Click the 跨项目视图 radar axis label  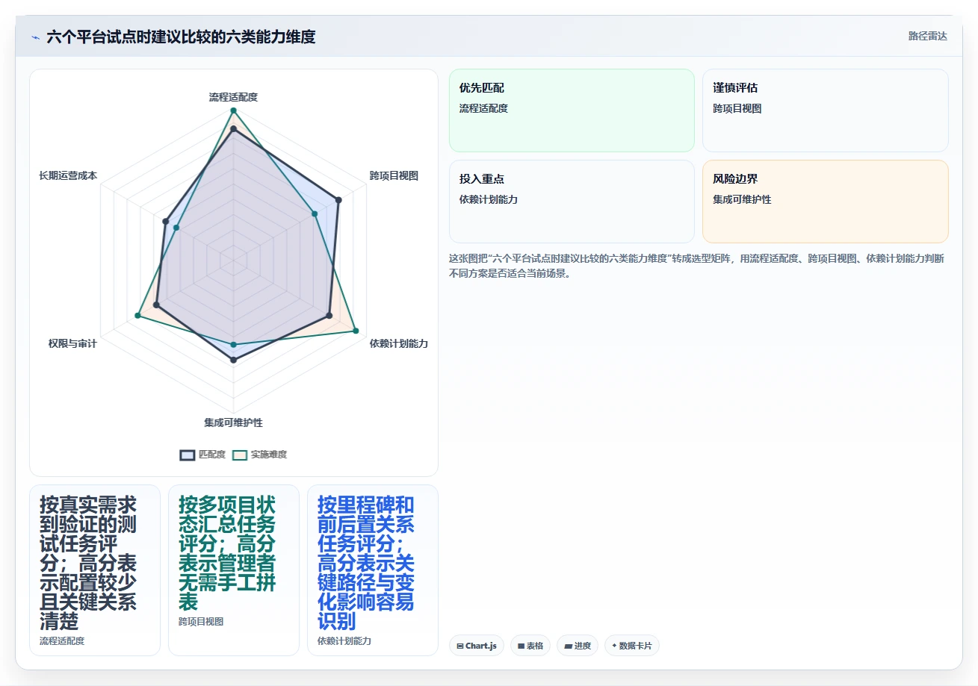click(394, 176)
